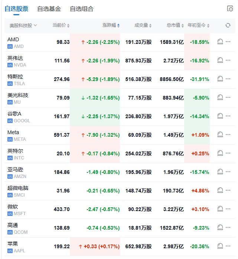Image resolution: width=238 pixels, height=259 pixels.
Task: Click the volume 254.02万股 for Intel
Action: [x=138, y=153]
